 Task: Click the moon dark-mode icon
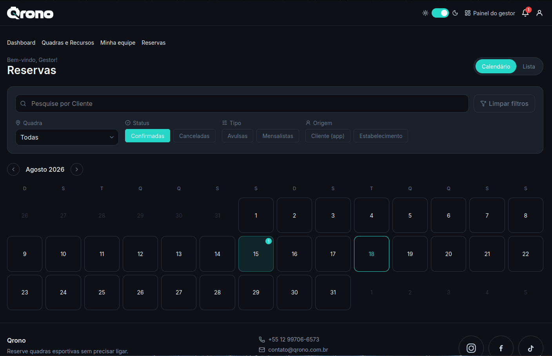click(455, 13)
